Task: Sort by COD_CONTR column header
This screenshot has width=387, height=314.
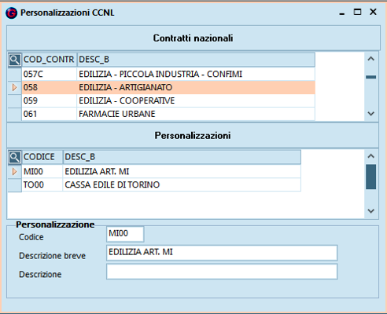Action: coord(49,60)
